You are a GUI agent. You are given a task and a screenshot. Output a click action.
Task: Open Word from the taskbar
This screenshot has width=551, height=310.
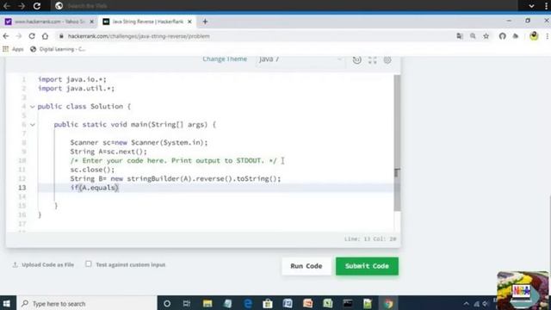[288, 303]
